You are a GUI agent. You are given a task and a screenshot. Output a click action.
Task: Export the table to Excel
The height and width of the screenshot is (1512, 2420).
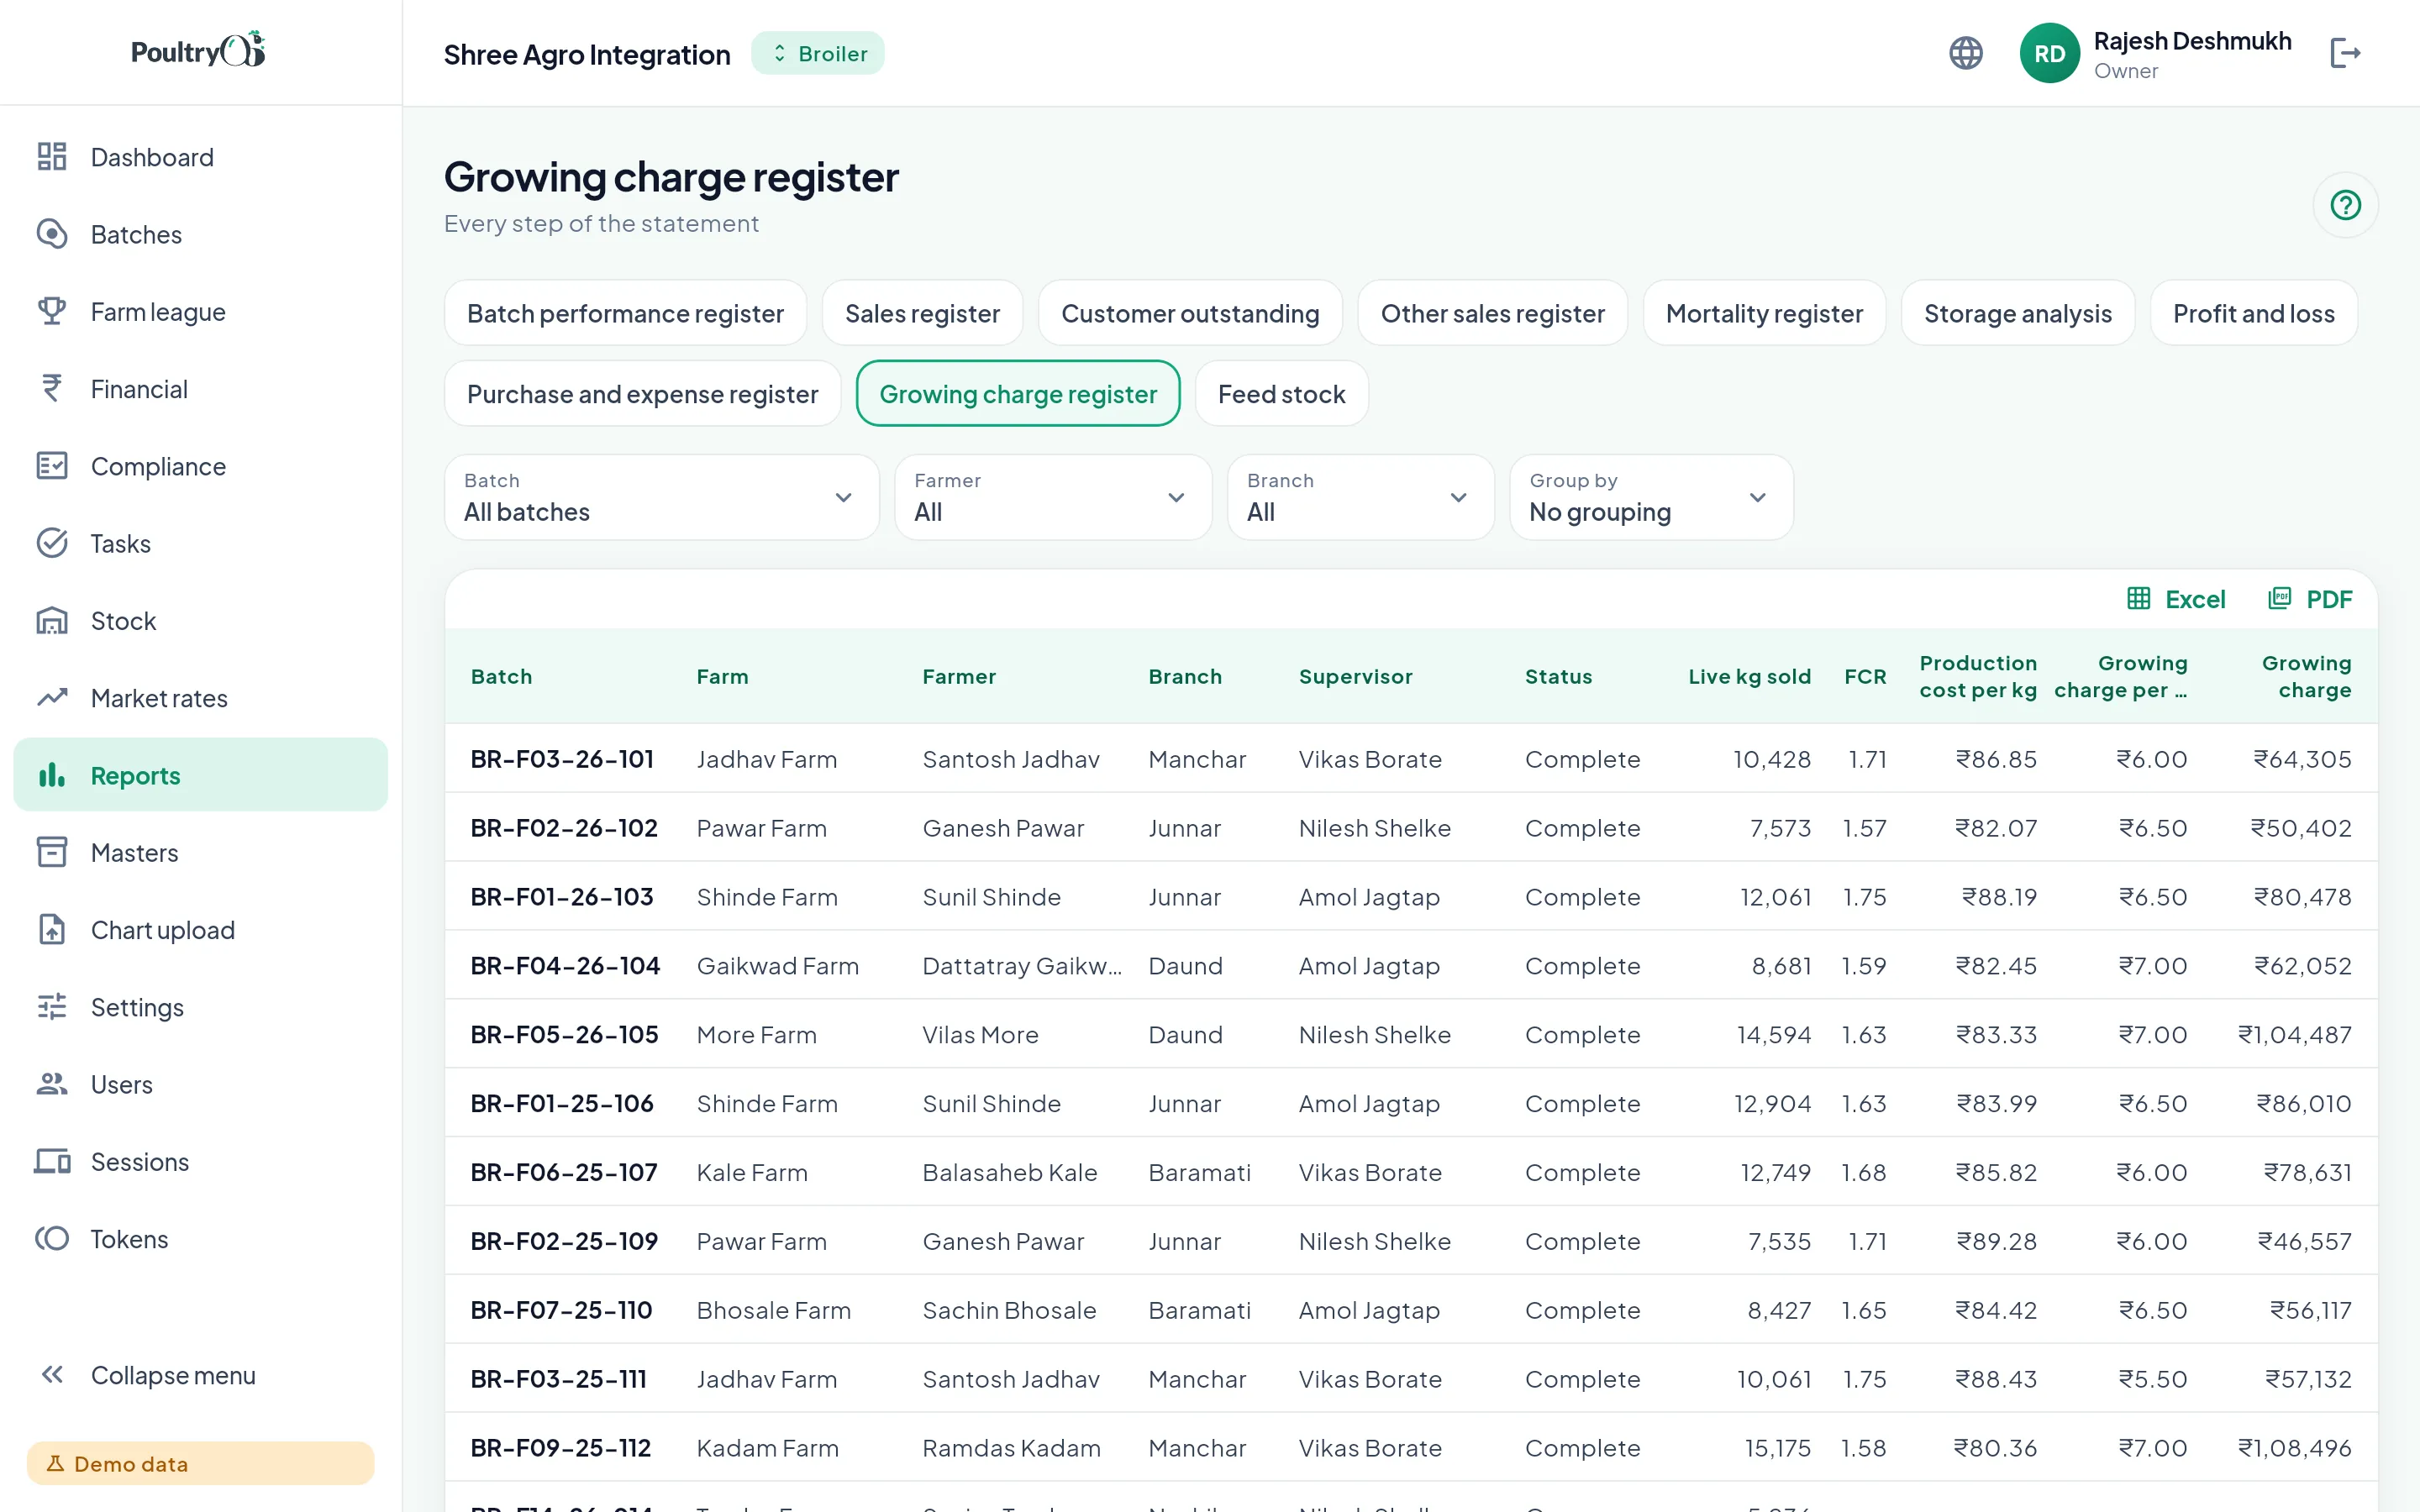(x=2176, y=599)
